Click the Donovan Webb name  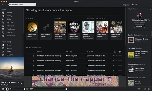tap(133, 64)
